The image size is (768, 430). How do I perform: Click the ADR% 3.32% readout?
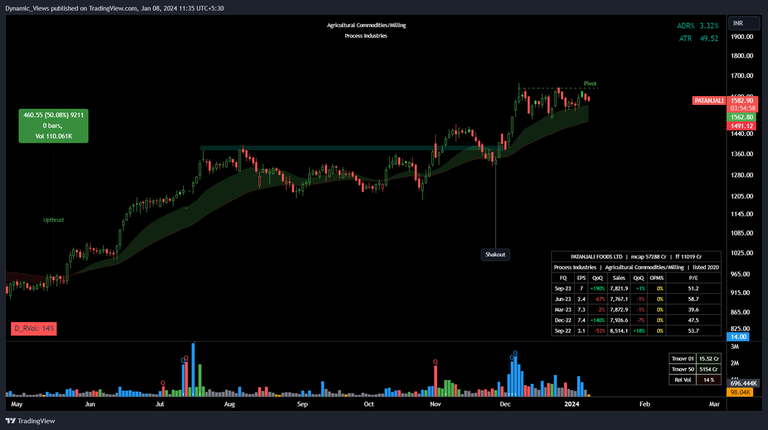click(698, 26)
